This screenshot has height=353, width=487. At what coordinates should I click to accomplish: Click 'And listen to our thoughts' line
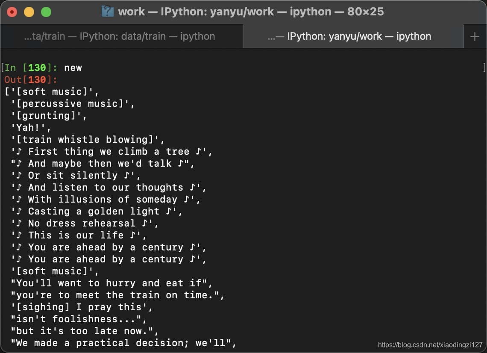pos(109,187)
